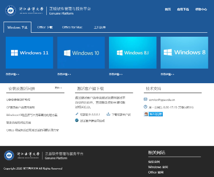
Task: Open the Windows 官网 footer link
Action: (158, 167)
